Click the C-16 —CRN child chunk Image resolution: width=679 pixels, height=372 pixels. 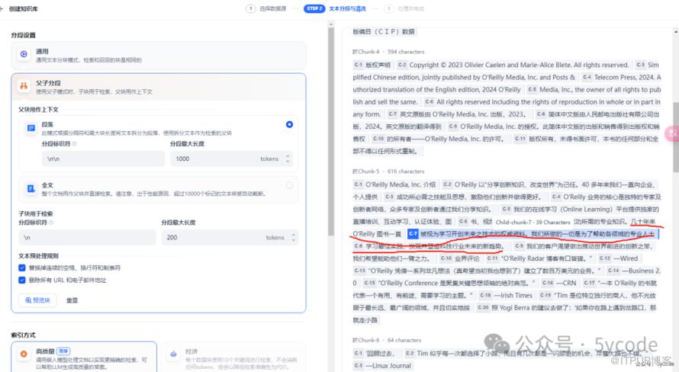pyautogui.click(x=559, y=283)
